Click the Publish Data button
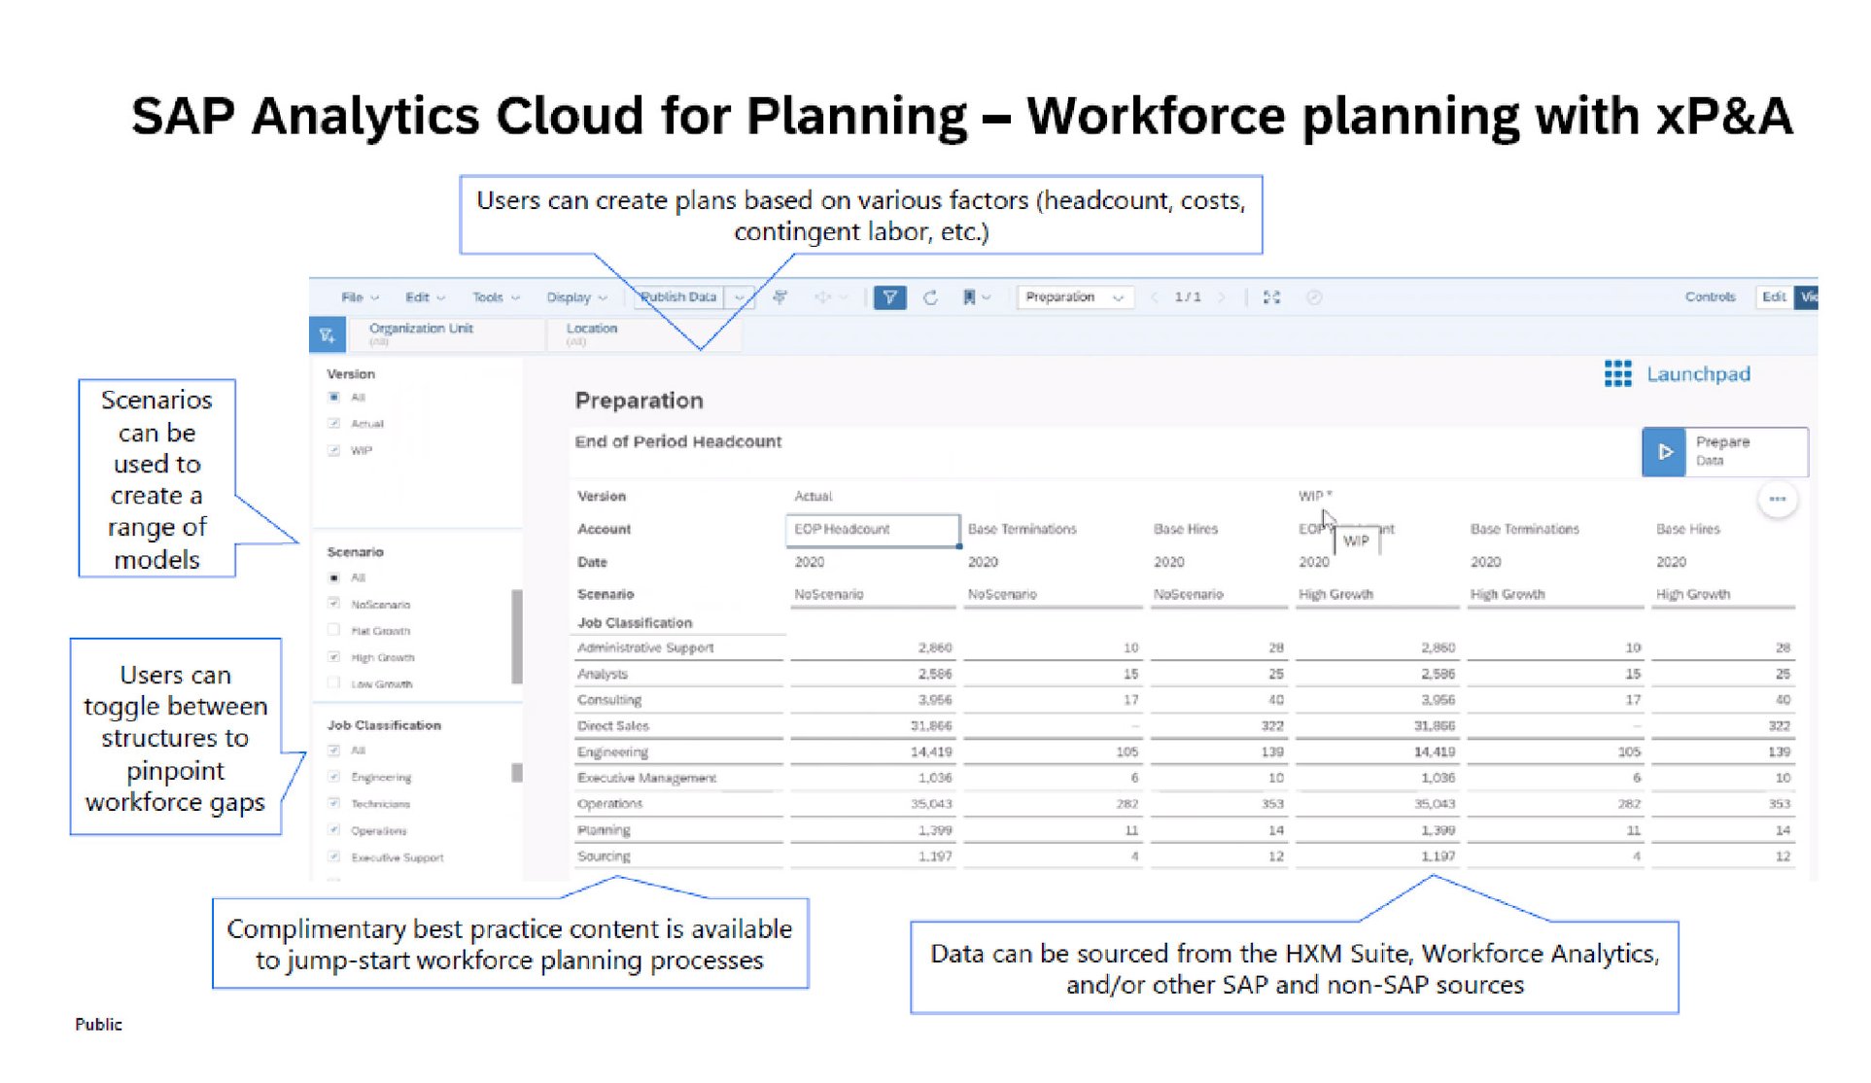 pos(678,297)
